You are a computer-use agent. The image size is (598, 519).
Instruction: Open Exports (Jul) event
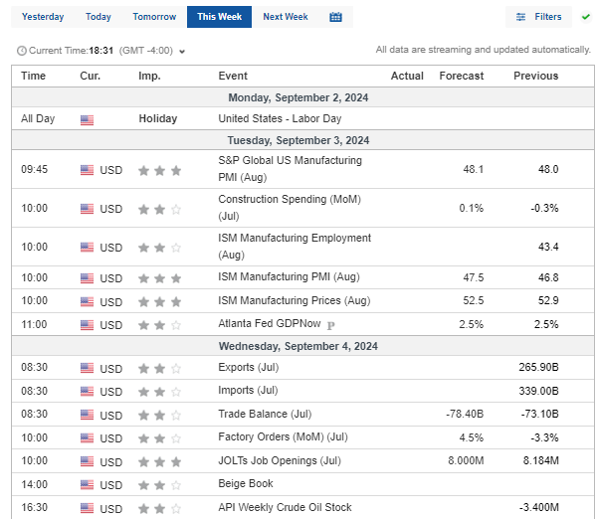click(x=249, y=367)
